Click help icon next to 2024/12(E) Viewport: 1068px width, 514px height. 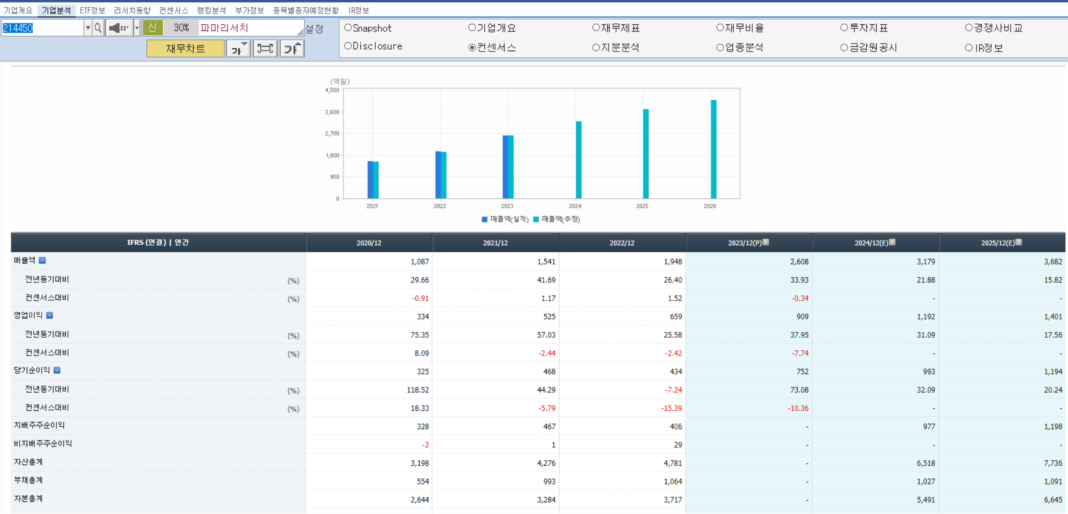coord(892,242)
